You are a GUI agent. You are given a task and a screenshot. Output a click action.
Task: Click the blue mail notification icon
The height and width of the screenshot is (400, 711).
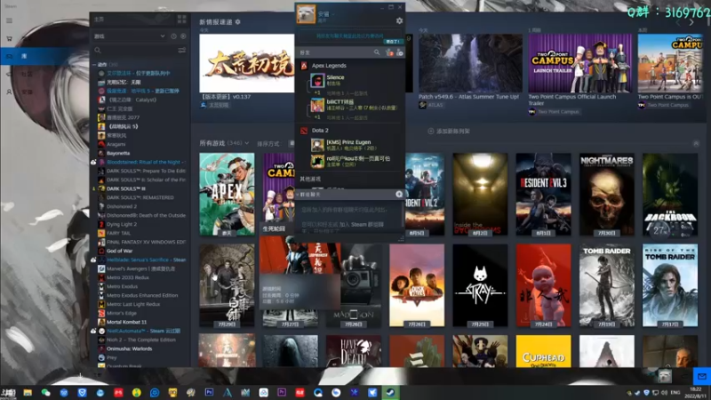point(702,376)
